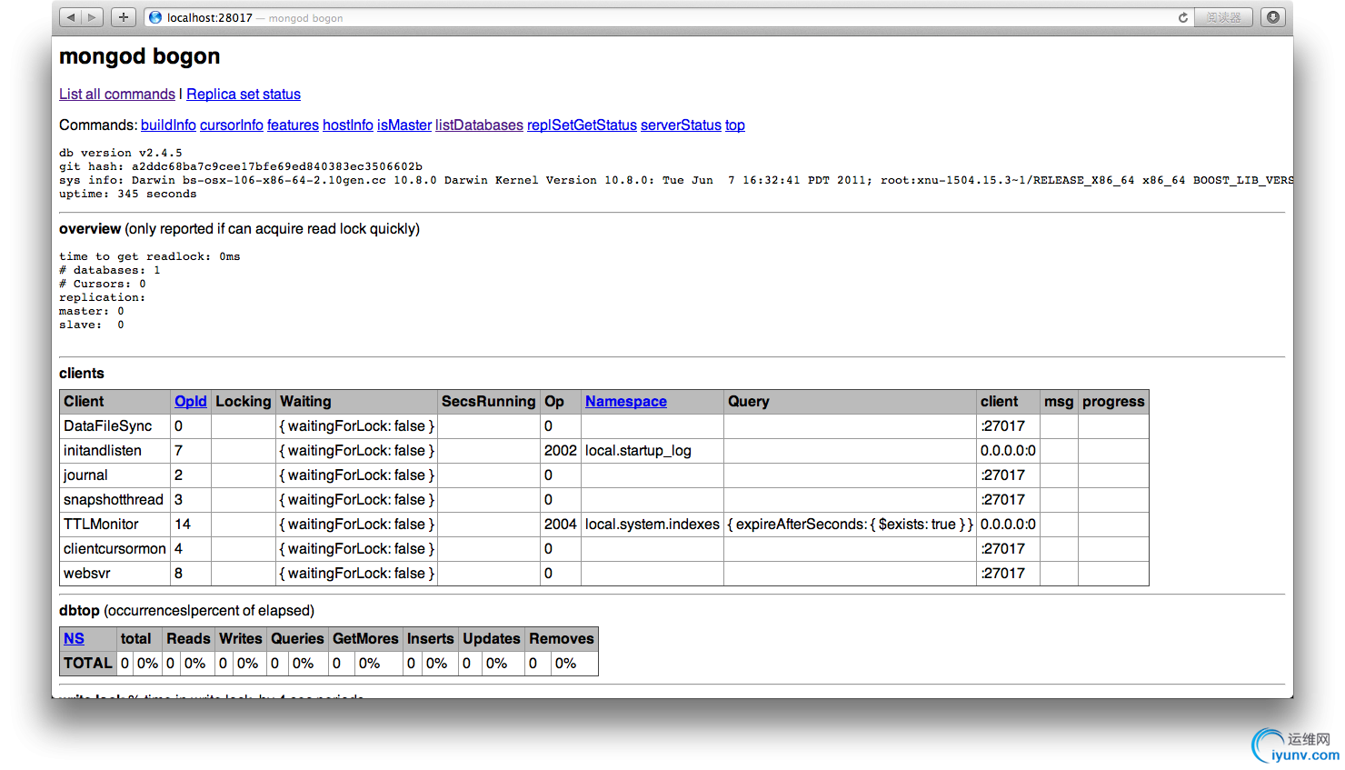
Task: Select the initandlisten client cell
Action: pyautogui.click(x=115, y=450)
